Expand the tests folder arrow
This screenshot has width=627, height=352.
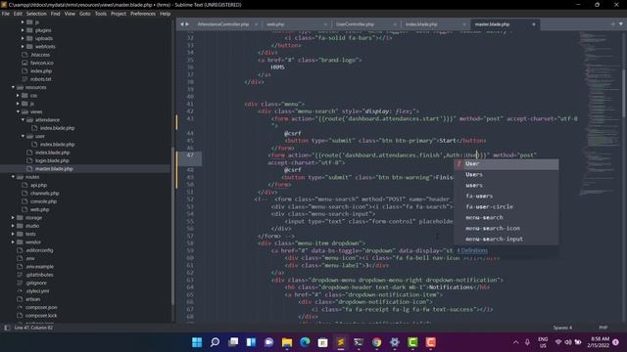tap(13, 234)
